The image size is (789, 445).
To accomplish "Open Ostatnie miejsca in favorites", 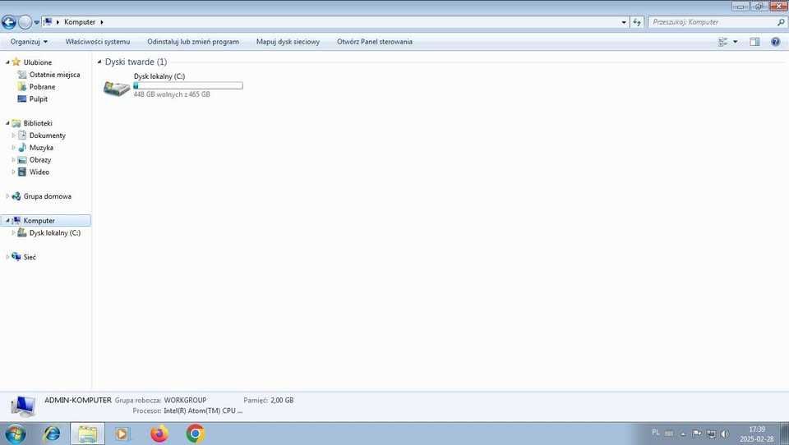I will [x=54, y=75].
